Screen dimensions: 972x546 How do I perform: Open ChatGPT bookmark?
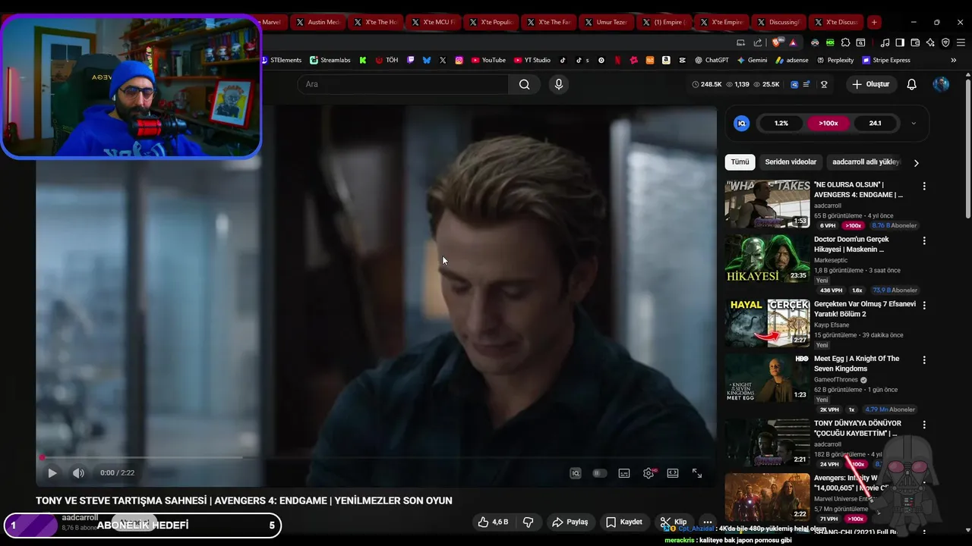pyautogui.click(x=712, y=60)
